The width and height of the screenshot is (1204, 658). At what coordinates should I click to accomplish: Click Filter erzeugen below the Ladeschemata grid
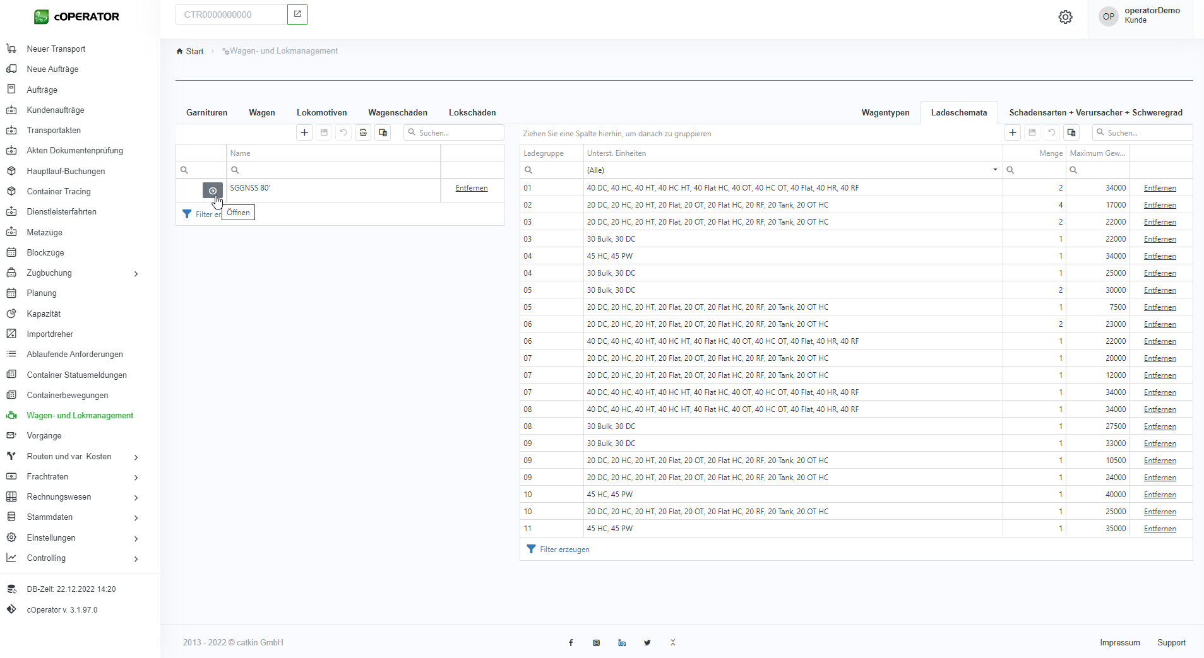[x=564, y=549]
